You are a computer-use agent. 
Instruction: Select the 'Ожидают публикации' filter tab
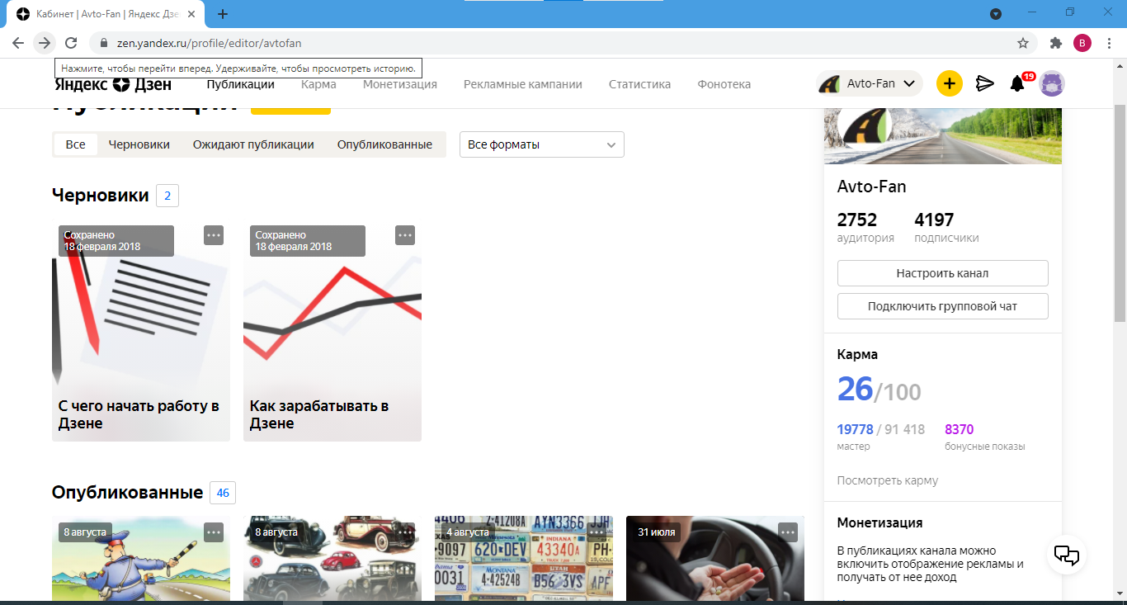253,144
